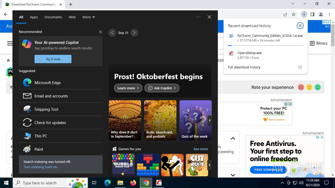Go to previous day arrow beside Sep 21

point(112,33)
